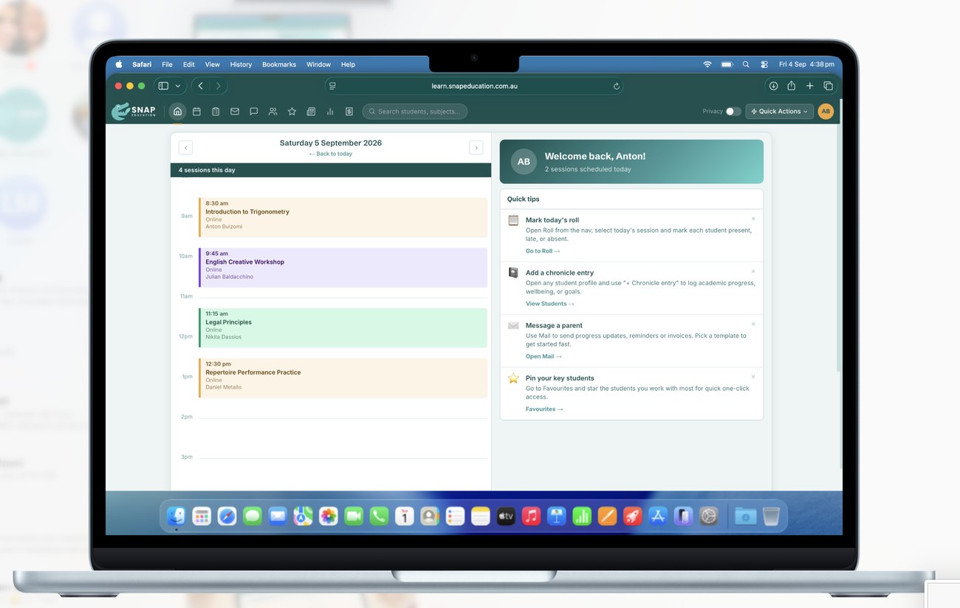Dismiss the Pin your key students tip
Viewport: 960px width, 608px height.
pos(753,377)
